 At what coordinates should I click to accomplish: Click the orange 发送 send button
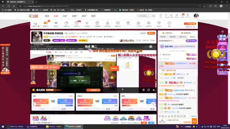tap(194, 121)
